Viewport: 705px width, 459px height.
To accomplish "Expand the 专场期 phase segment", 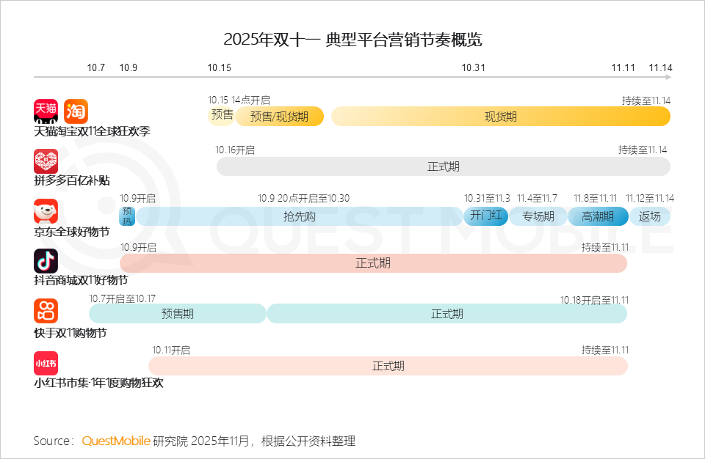I will click(538, 216).
